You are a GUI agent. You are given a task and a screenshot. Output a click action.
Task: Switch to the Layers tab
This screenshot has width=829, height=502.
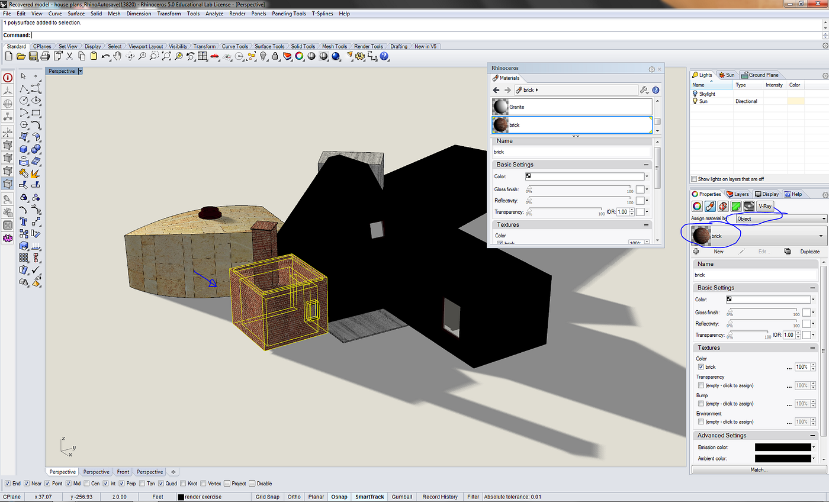click(738, 194)
